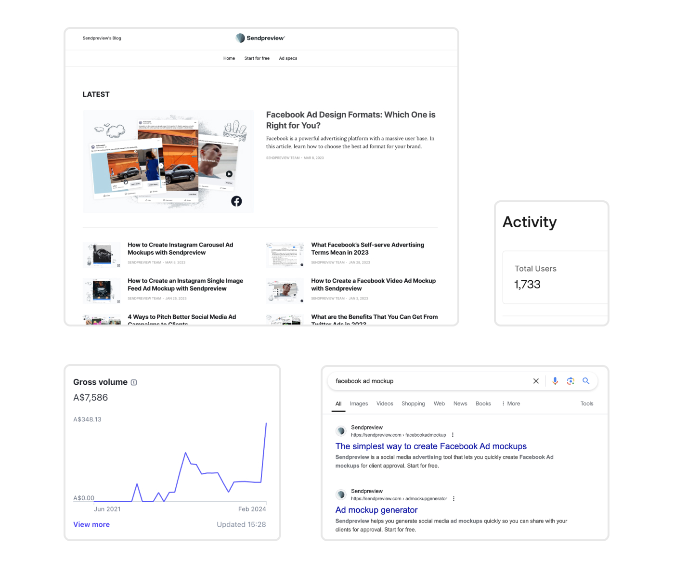This screenshot has height=573, width=674.
Task: Click the Ad specs menu item
Action: click(288, 58)
